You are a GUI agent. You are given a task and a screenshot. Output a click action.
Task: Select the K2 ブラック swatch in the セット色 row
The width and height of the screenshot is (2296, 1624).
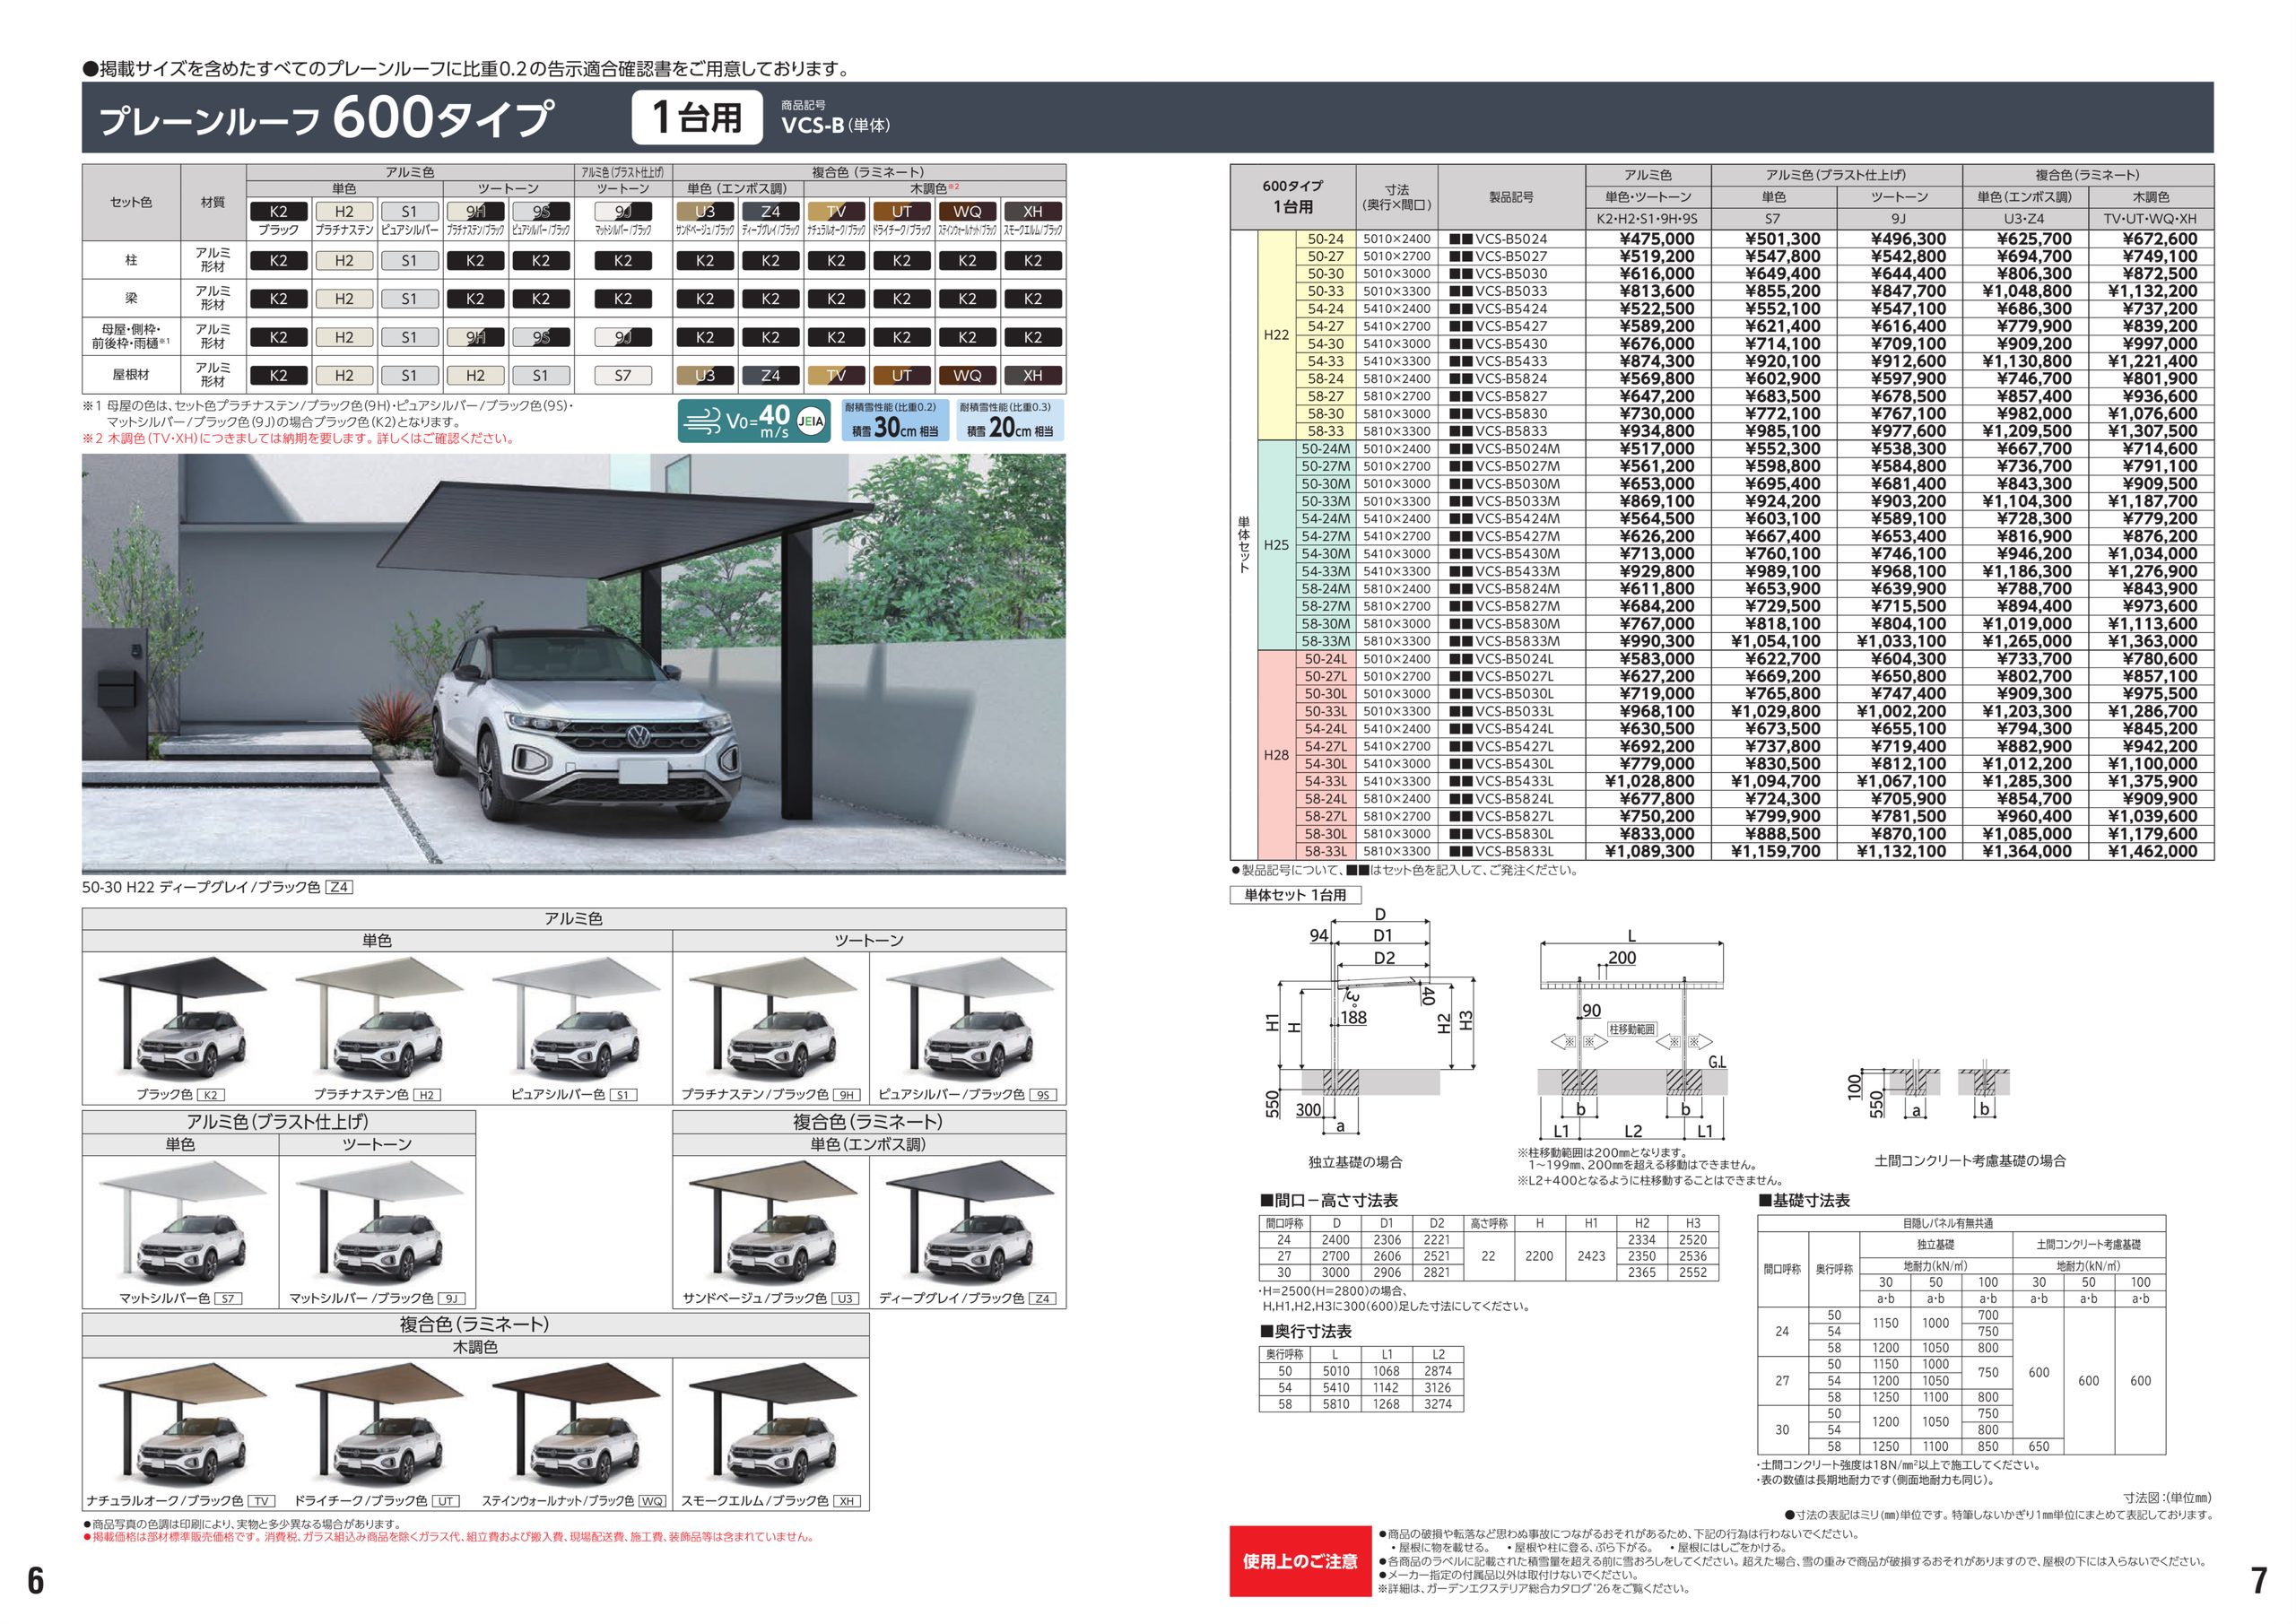coord(278,212)
